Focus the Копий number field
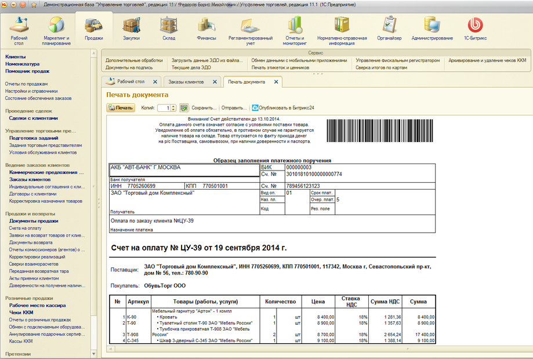 coord(164,108)
